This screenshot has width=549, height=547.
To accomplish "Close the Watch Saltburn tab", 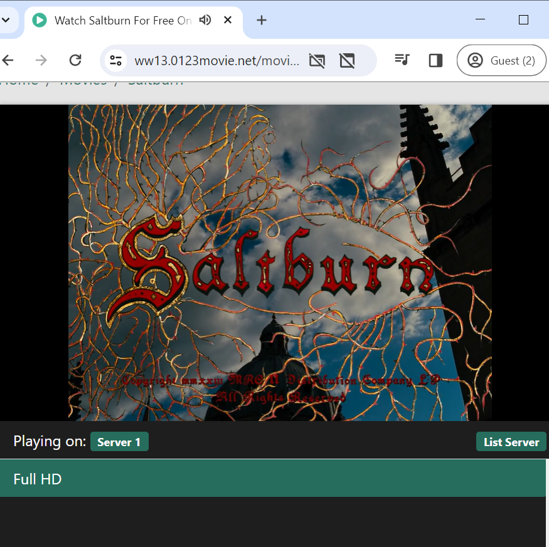I will (x=228, y=20).
